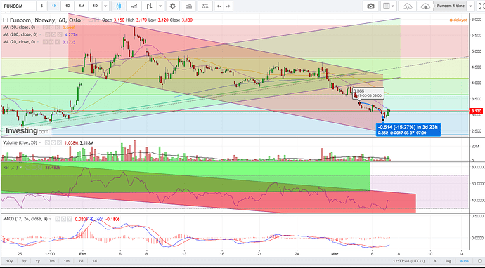The image size is (485, 268).
Task: Save chart layout to cloud
Action: 426,6
